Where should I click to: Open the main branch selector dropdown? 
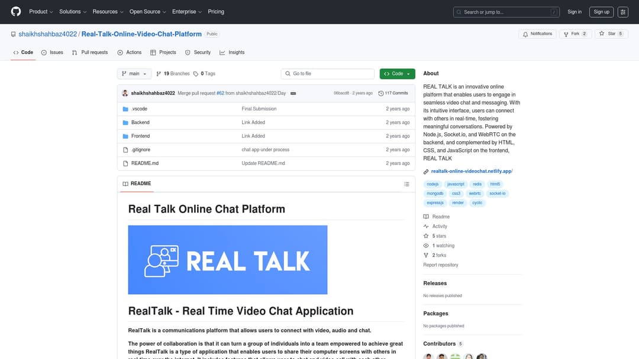tap(134, 74)
